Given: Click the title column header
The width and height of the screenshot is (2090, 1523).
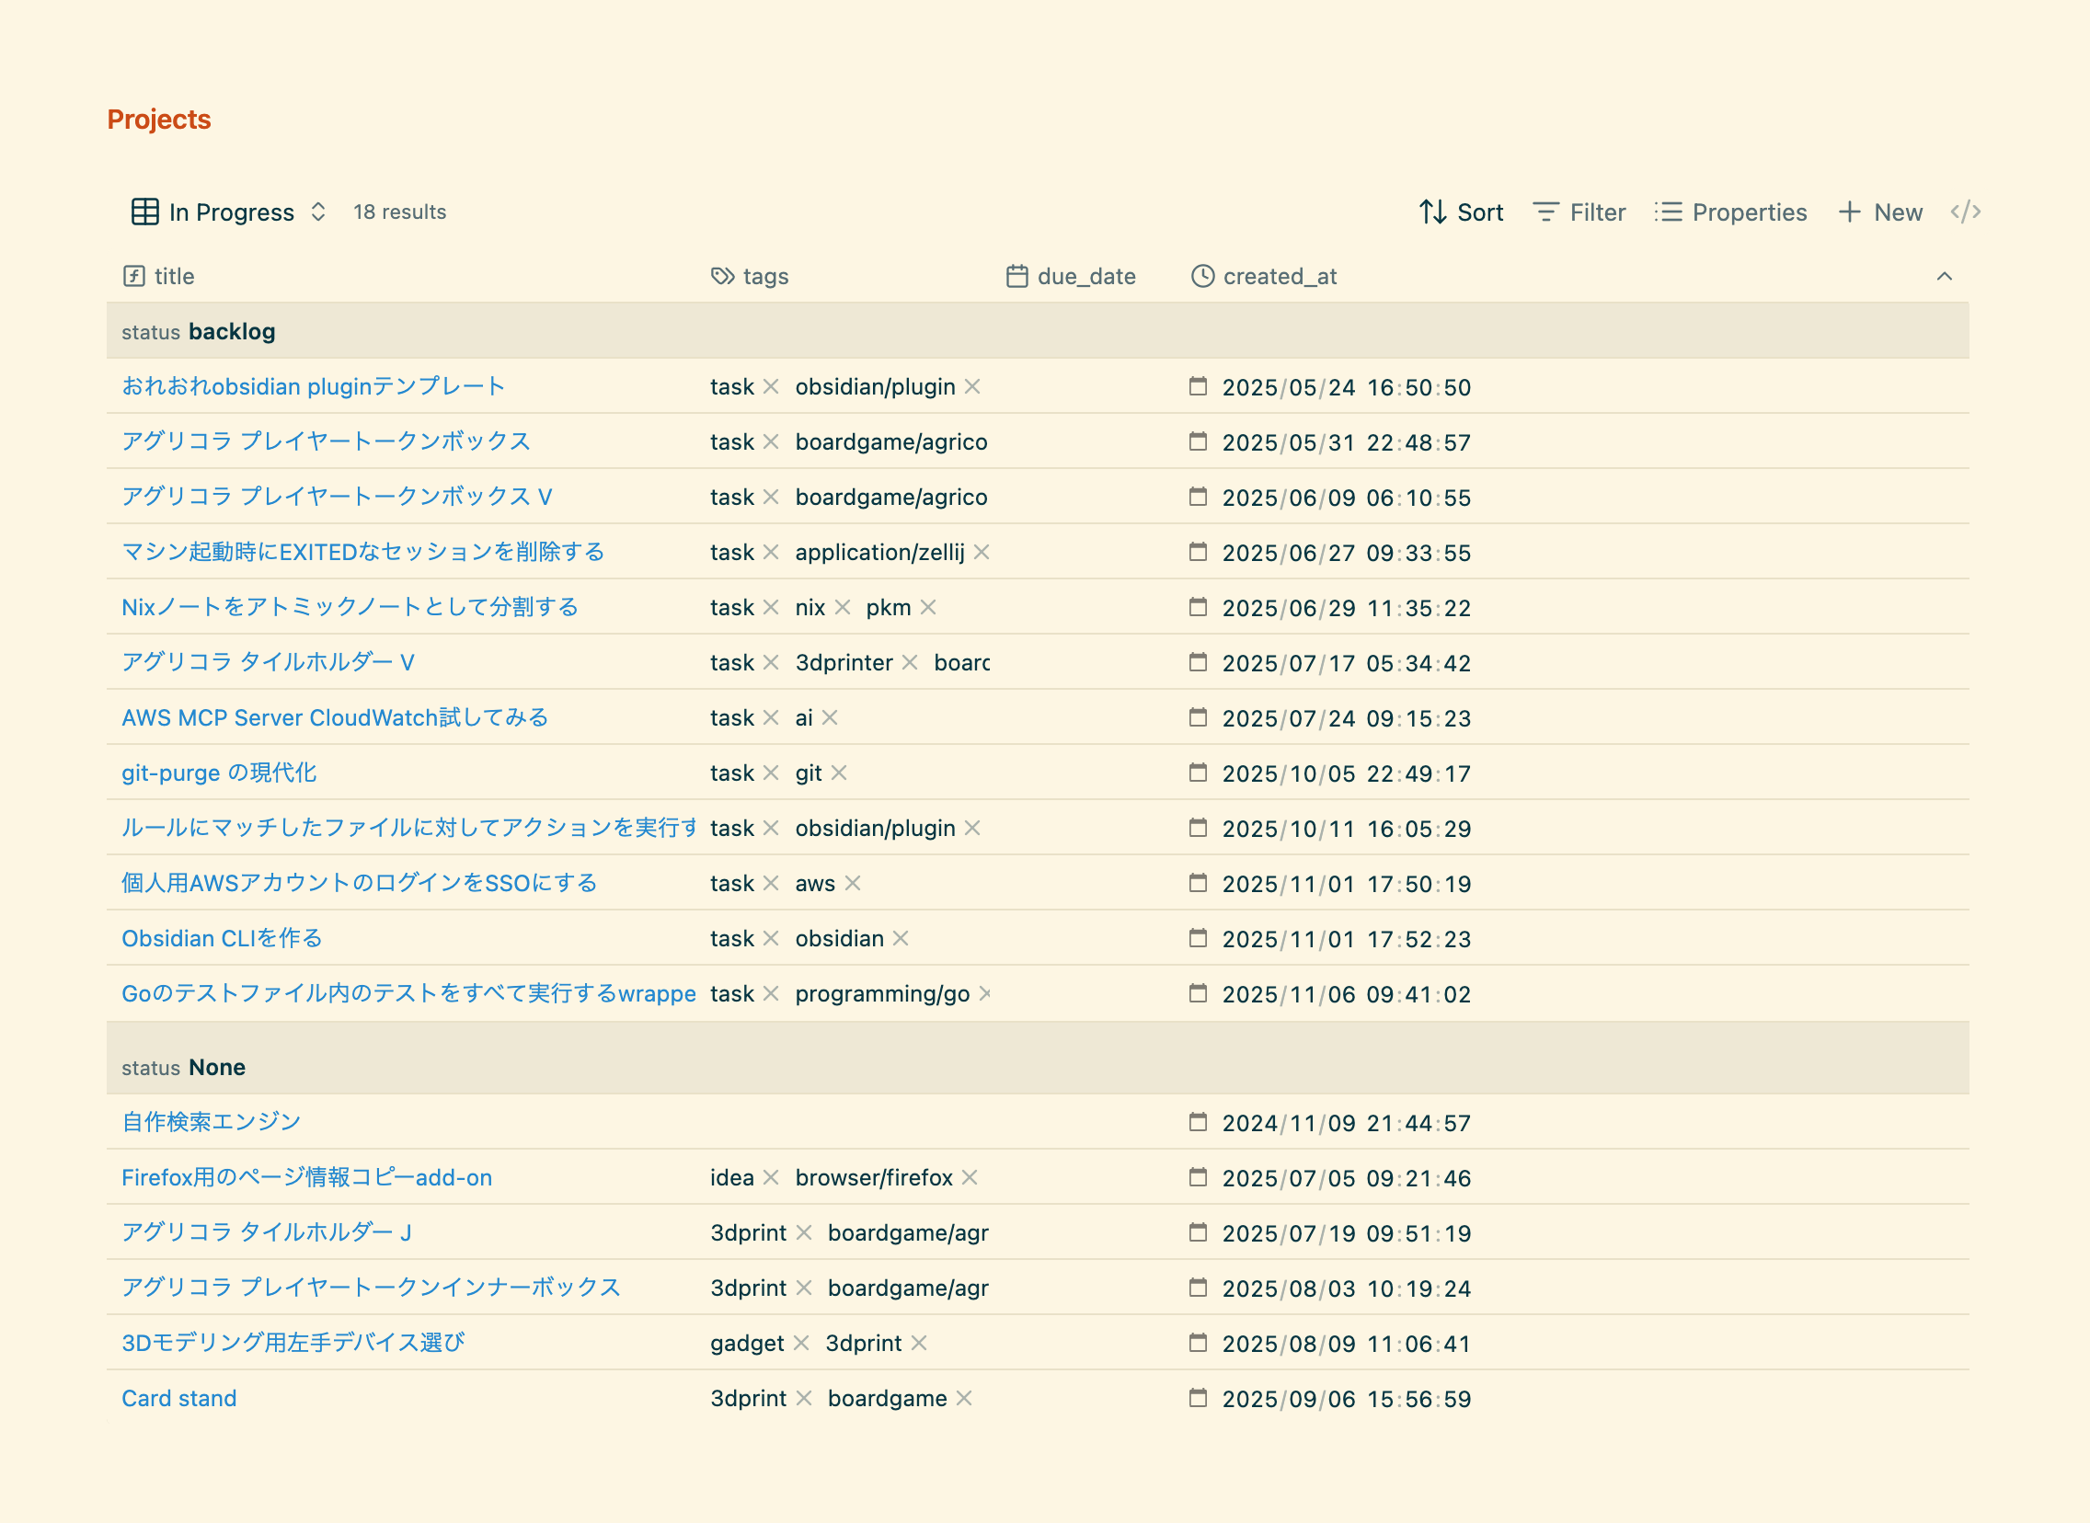Looking at the screenshot, I should pyautogui.click(x=173, y=277).
